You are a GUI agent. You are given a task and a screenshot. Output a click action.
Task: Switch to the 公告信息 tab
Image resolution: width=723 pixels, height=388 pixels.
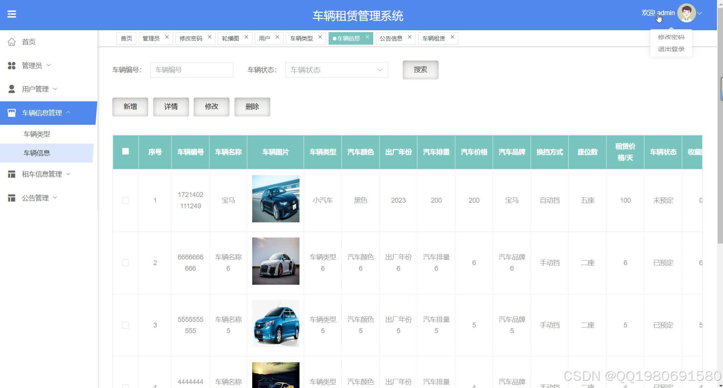391,38
